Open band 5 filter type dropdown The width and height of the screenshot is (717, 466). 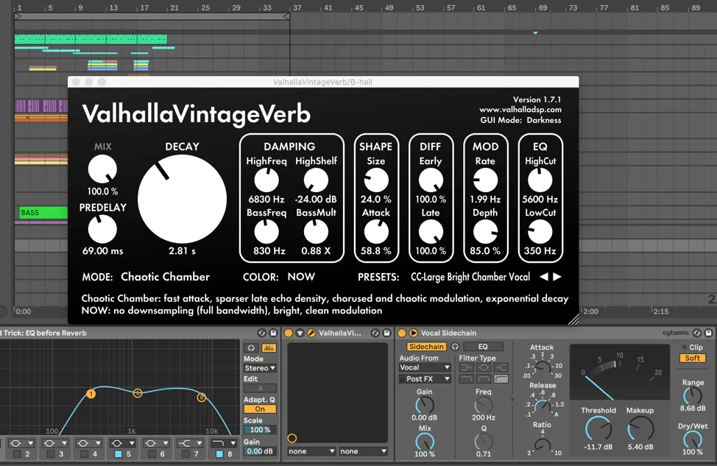coord(122,443)
